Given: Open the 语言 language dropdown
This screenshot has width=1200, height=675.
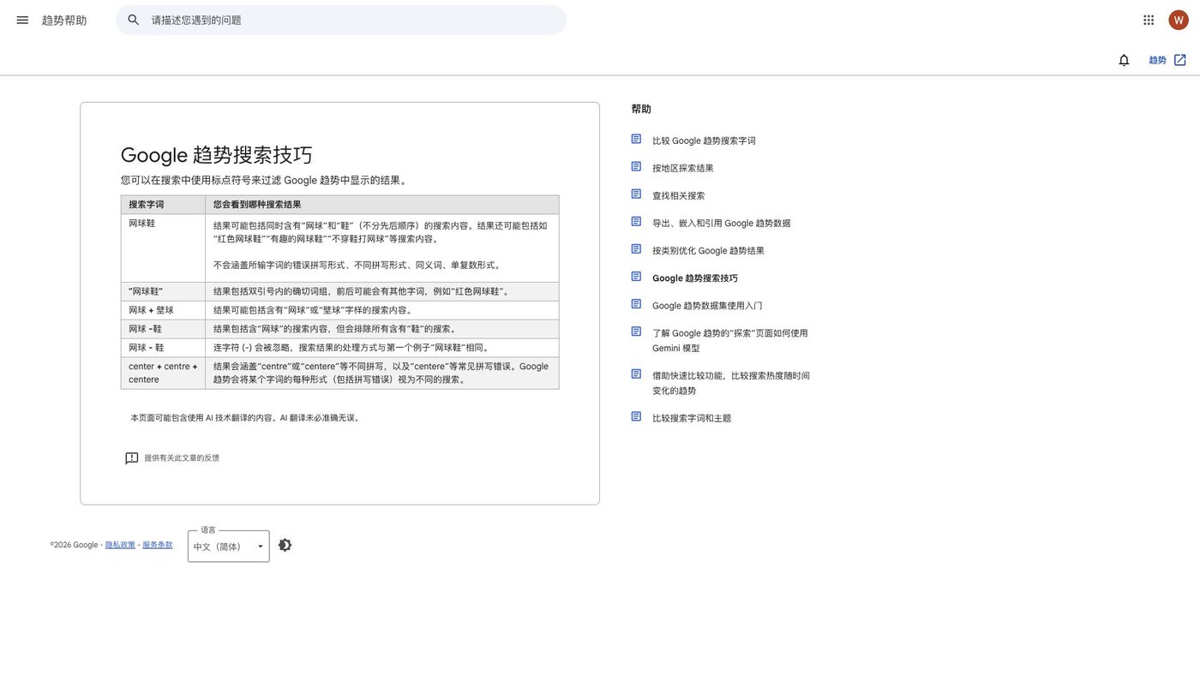Looking at the screenshot, I should 229,547.
